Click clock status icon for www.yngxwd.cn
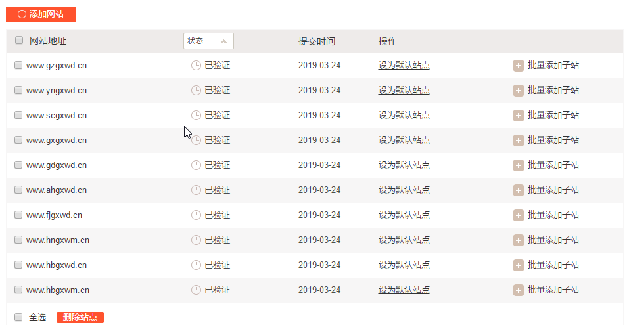This screenshot has height=325, width=629. [196, 90]
